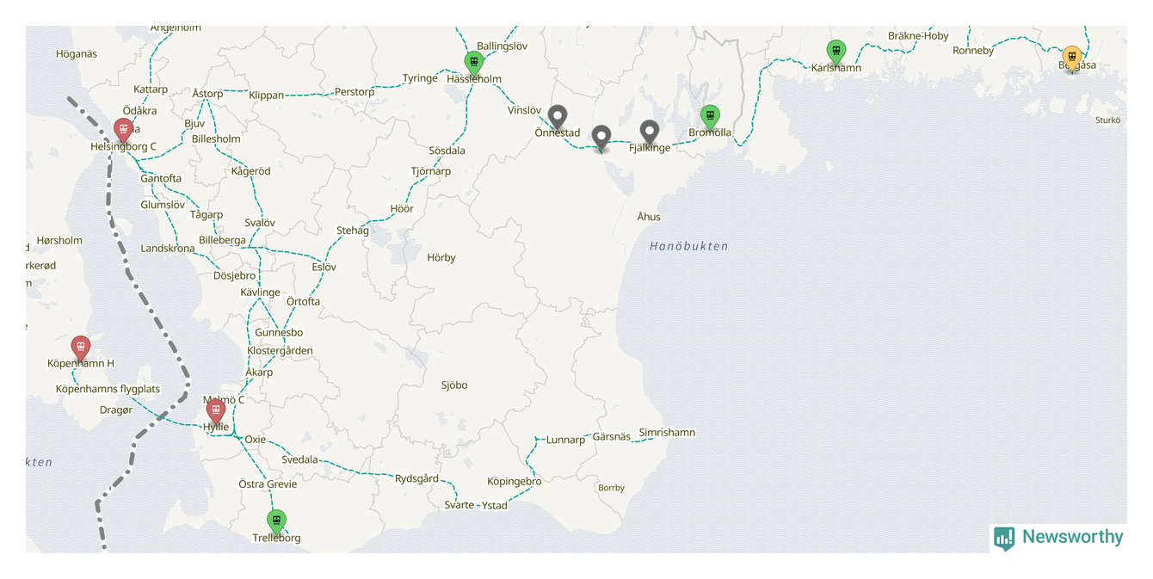Click the Åkarp station label

point(259,372)
